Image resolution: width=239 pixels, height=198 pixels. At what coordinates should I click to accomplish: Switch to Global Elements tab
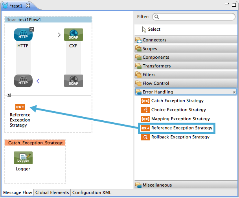(53, 193)
